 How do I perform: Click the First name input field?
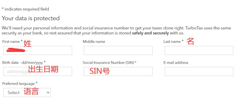click(x=38, y=50)
